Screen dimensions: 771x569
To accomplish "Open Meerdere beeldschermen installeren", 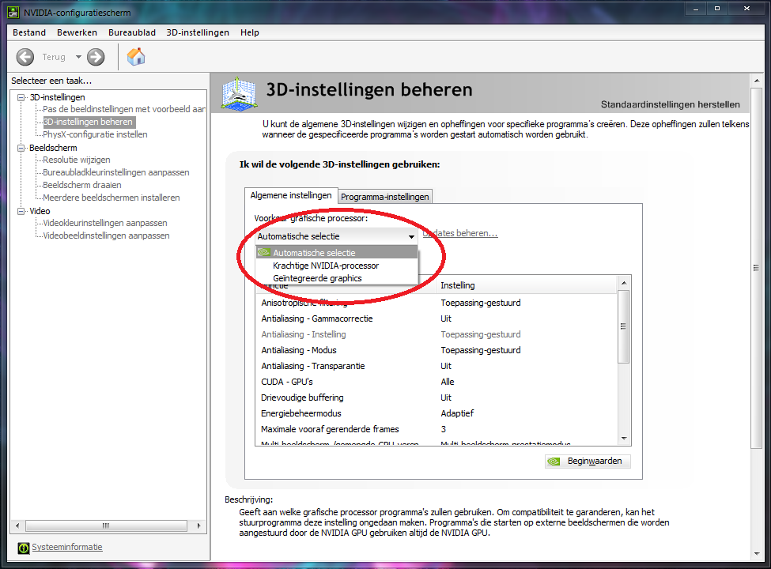I will coord(111,198).
